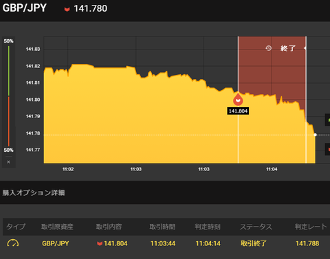This screenshot has width=330, height=259.
Task: Click the red trade entry marker on chart
Action: (x=238, y=100)
